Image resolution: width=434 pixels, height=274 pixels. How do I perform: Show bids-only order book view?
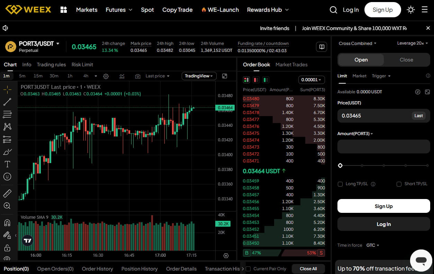[266, 80]
